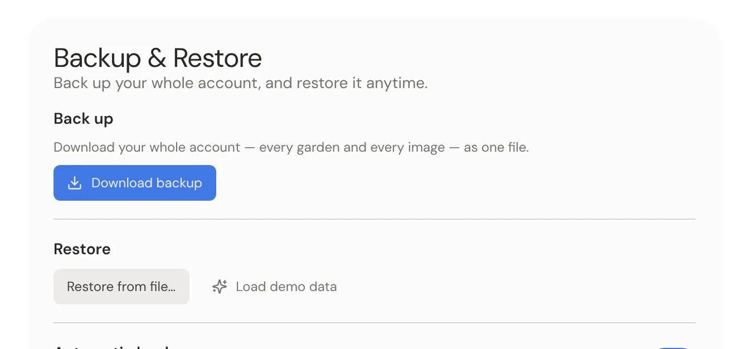Select the Backup & Restore heading

point(158,58)
